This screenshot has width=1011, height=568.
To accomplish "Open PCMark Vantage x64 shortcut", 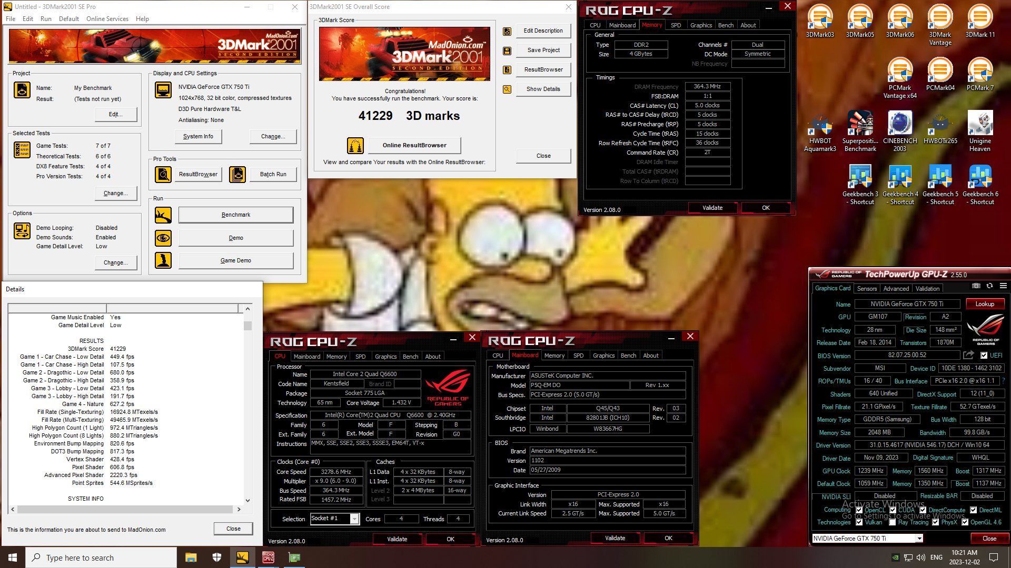I will click(900, 78).
